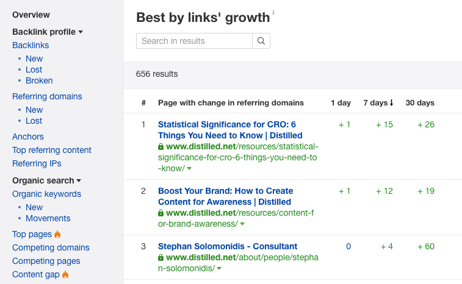This screenshot has height=284, width=462.
Task: Open Lost under Backlinks
Action: click(34, 69)
